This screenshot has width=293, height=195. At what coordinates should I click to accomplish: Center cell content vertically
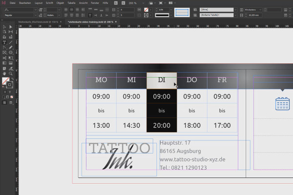[x=96, y=10]
